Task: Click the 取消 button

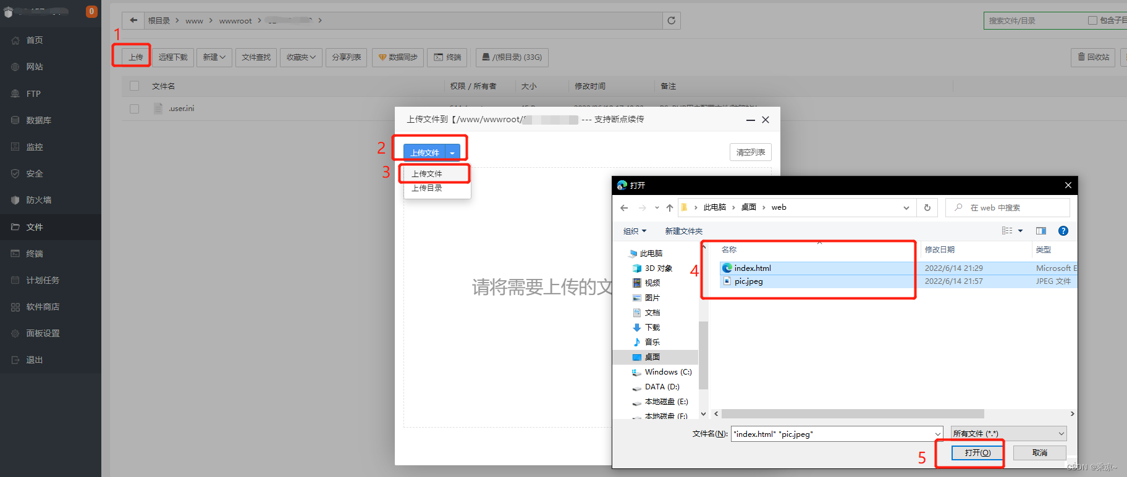Action: point(1040,453)
